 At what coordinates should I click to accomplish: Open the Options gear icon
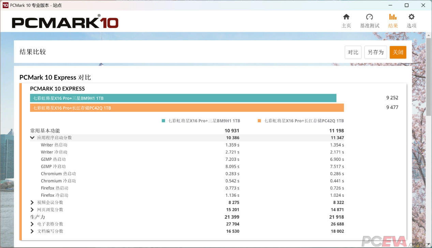pyautogui.click(x=411, y=17)
